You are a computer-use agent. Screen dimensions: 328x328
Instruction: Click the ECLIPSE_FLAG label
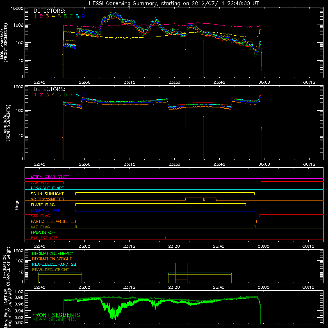(45, 210)
